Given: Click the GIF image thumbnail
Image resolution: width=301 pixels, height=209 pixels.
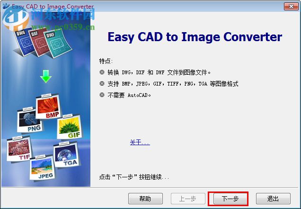Looking at the screenshot, I should coord(69,127).
